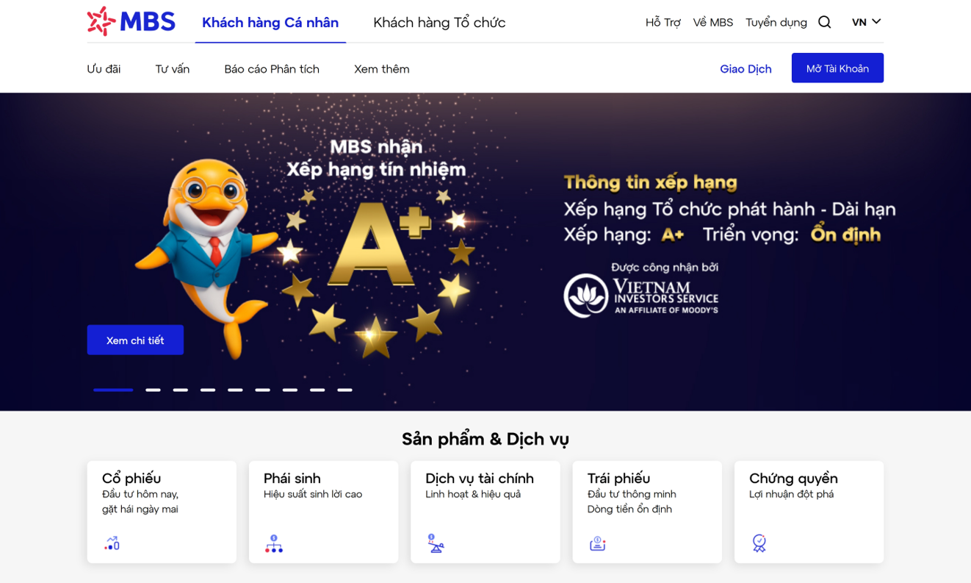Click the Trái phiếu card icon
This screenshot has height=583, width=971.
[x=597, y=543]
